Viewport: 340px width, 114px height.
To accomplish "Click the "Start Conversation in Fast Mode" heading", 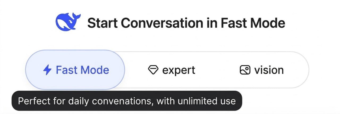I will click(x=186, y=23).
